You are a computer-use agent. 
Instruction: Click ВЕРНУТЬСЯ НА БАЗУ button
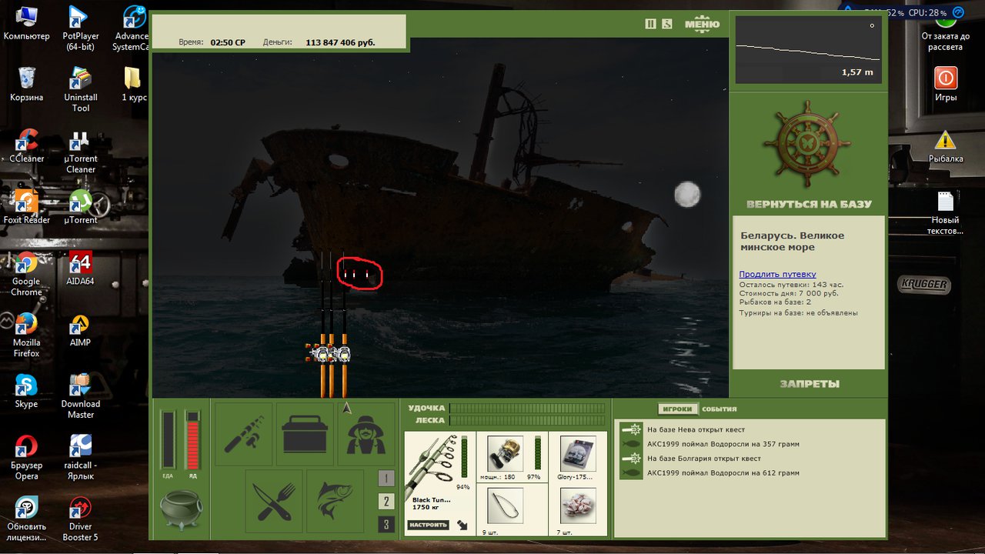[x=809, y=205]
